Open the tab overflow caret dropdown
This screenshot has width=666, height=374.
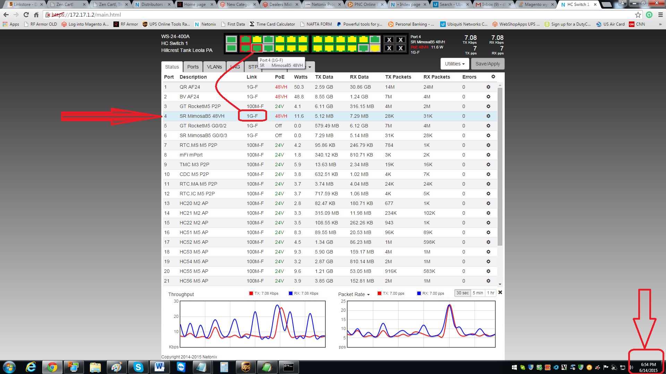(310, 67)
